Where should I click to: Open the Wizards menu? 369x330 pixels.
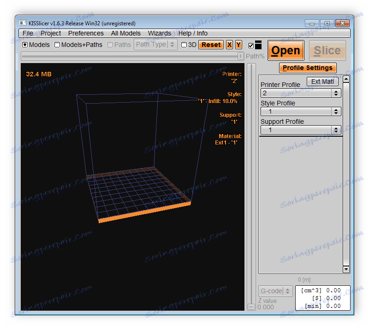[159, 33]
